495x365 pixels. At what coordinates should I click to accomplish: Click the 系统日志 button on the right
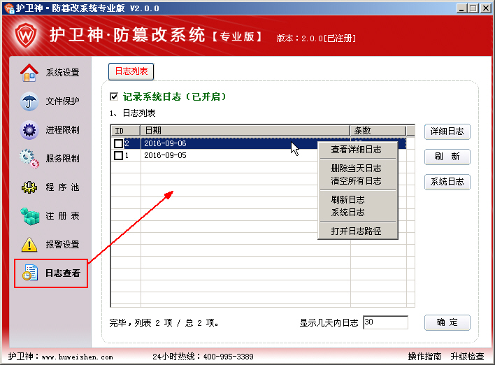tap(447, 182)
